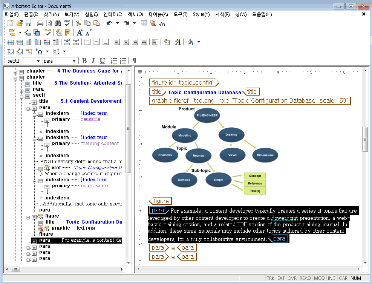The width and height of the screenshot is (372, 284).
Task: Click the Print icon
Action: [x=40, y=23]
